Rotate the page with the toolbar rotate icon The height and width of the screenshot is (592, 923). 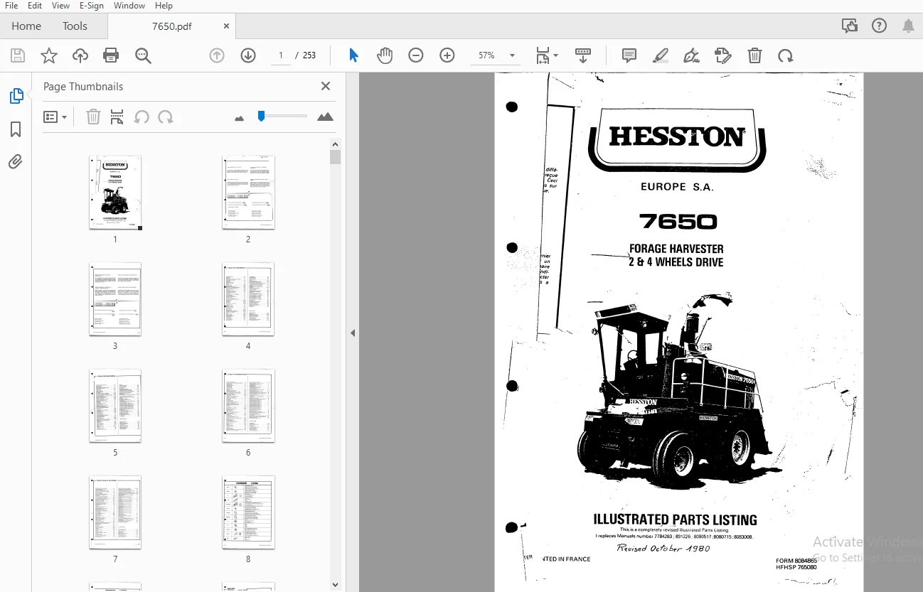(785, 55)
